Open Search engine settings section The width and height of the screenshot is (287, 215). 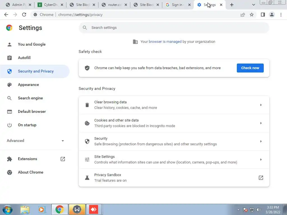(x=30, y=98)
